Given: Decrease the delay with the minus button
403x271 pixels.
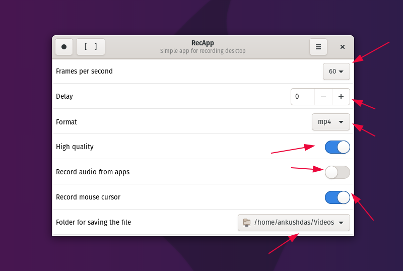Looking at the screenshot, I should point(323,97).
